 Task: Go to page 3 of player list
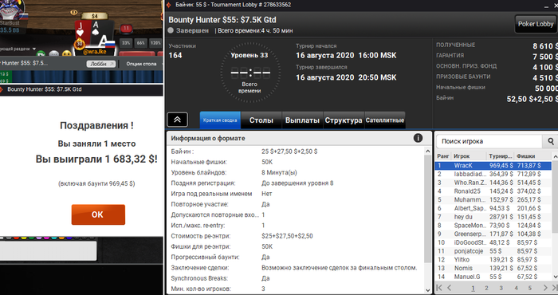(501, 288)
